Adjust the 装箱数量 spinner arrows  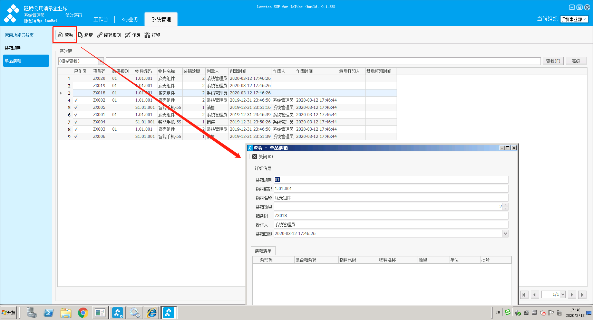506,207
